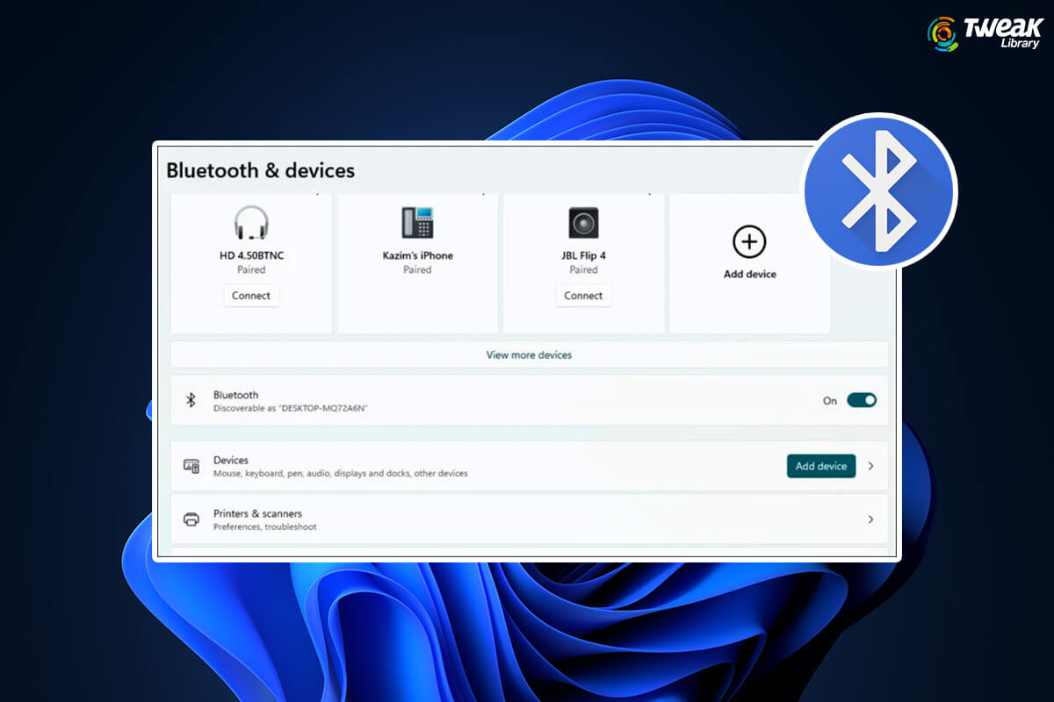This screenshot has width=1054, height=702.
Task: Click the round blue Bluetooth logo badge
Action: tap(880, 190)
